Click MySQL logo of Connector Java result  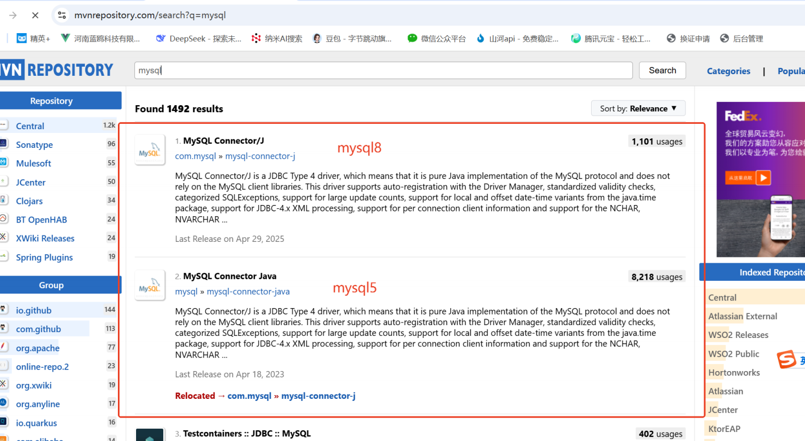[x=150, y=285]
